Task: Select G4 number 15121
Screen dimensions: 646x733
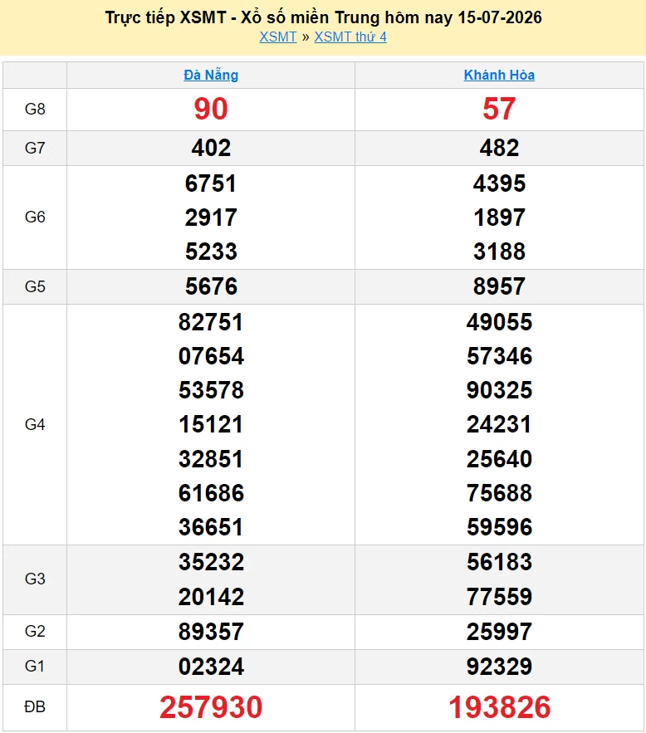Action: tap(211, 424)
